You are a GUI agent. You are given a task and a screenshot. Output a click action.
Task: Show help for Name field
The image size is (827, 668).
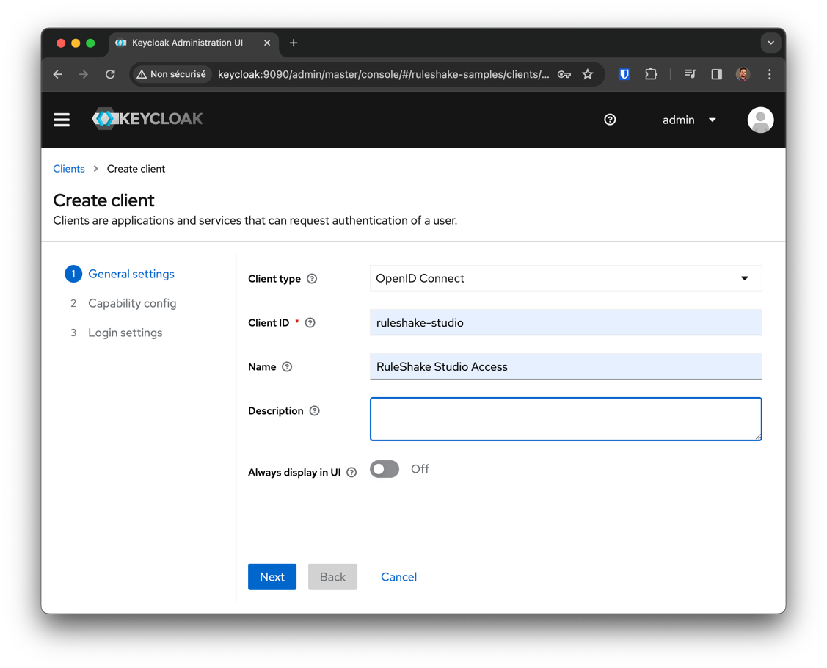click(287, 367)
